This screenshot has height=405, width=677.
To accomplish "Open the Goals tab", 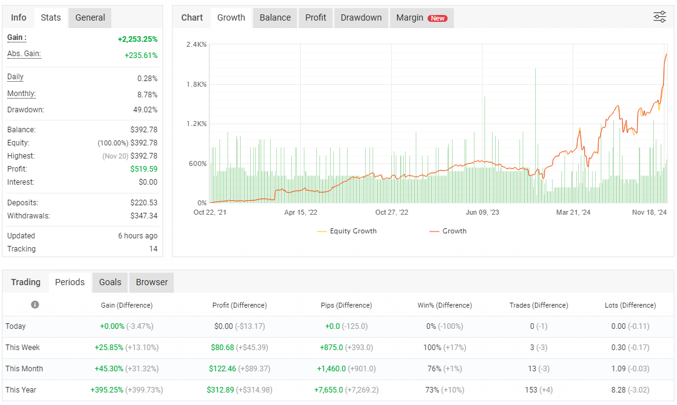I will point(110,282).
